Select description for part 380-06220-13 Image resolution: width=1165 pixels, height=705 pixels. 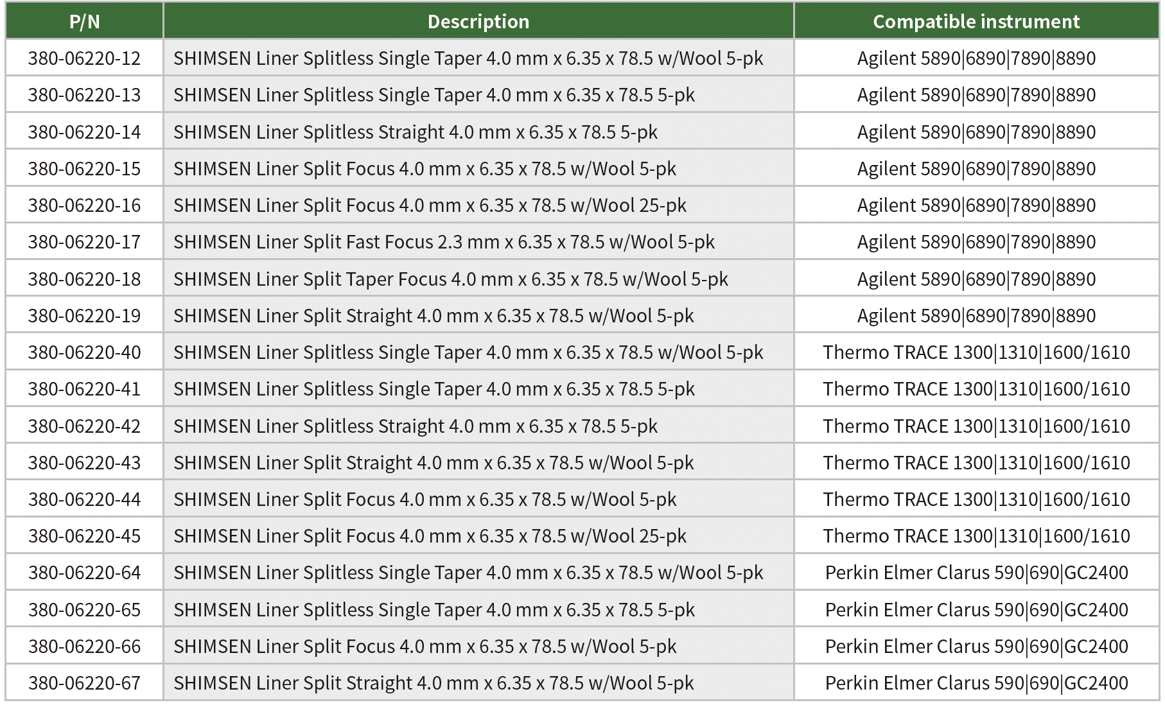(434, 95)
